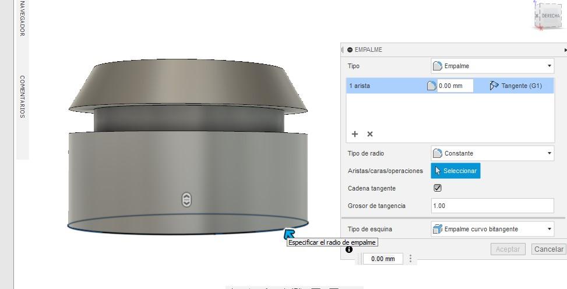Click the Grosor de tangencia input field

(492, 206)
